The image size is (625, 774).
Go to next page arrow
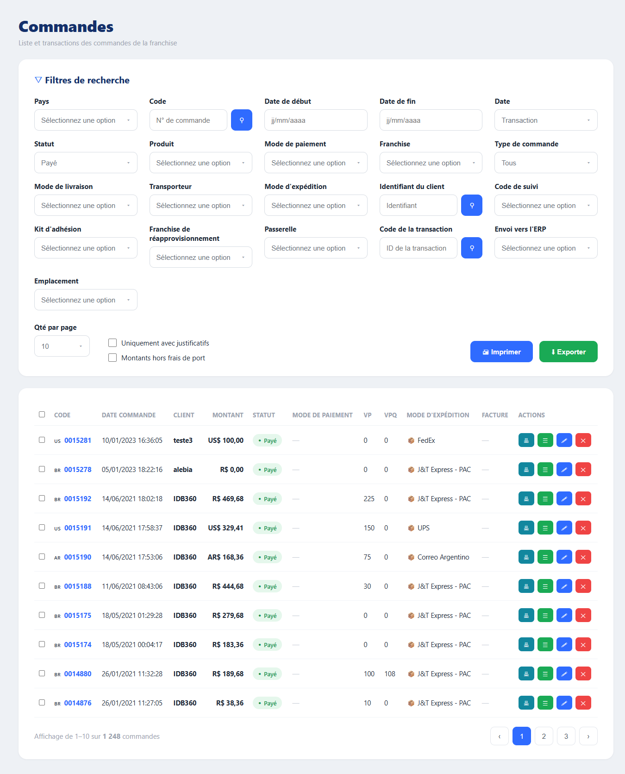click(588, 736)
